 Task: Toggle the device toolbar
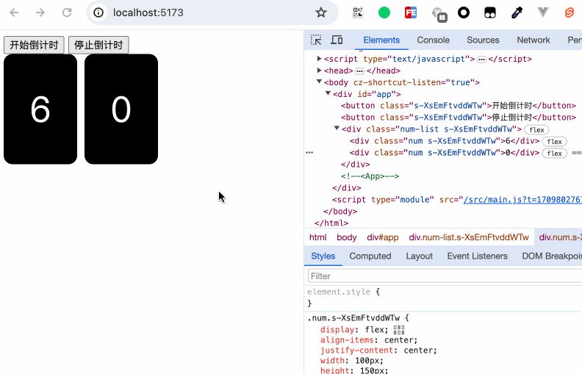[337, 40]
